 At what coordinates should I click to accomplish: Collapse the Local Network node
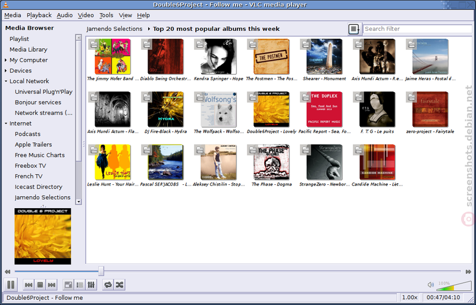click(6, 81)
